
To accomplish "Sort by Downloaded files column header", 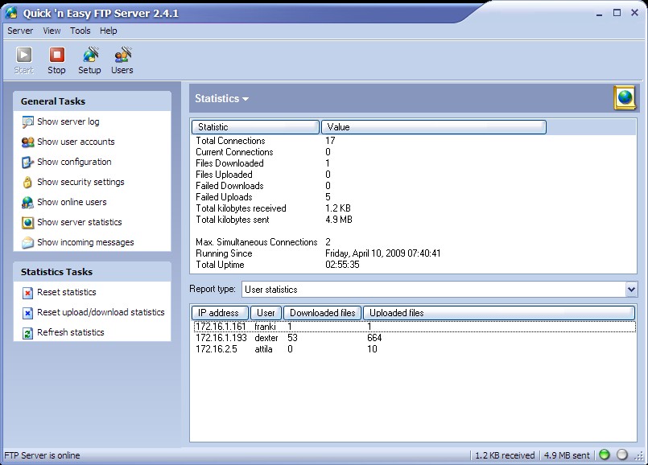I will (322, 313).
